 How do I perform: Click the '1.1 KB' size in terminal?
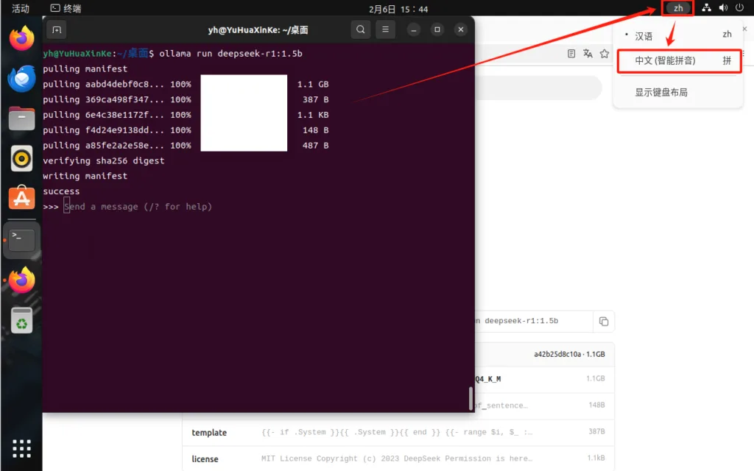pos(313,115)
